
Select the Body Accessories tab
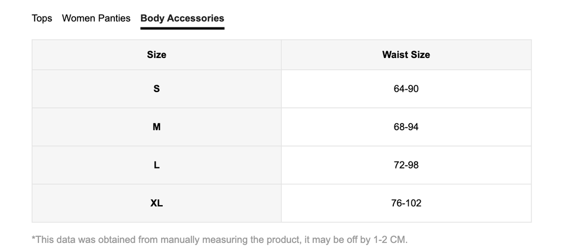[x=182, y=18]
